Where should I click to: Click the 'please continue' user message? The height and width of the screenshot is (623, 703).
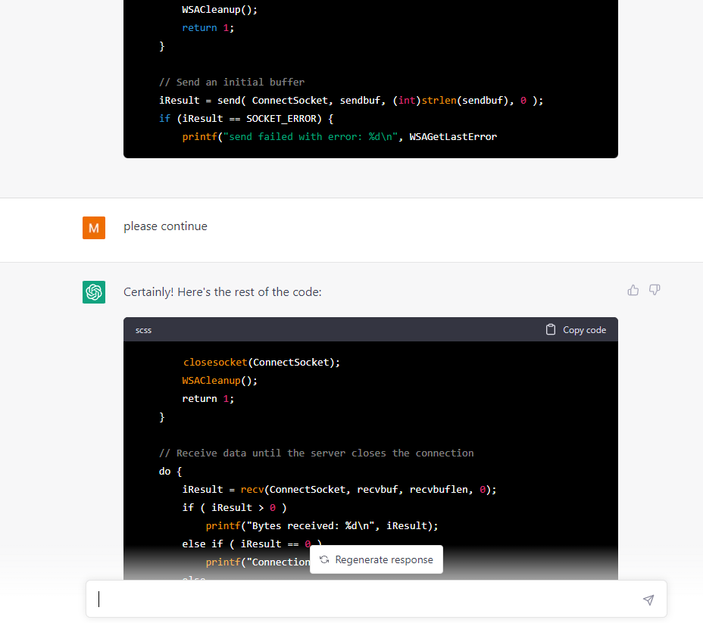(x=165, y=226)
